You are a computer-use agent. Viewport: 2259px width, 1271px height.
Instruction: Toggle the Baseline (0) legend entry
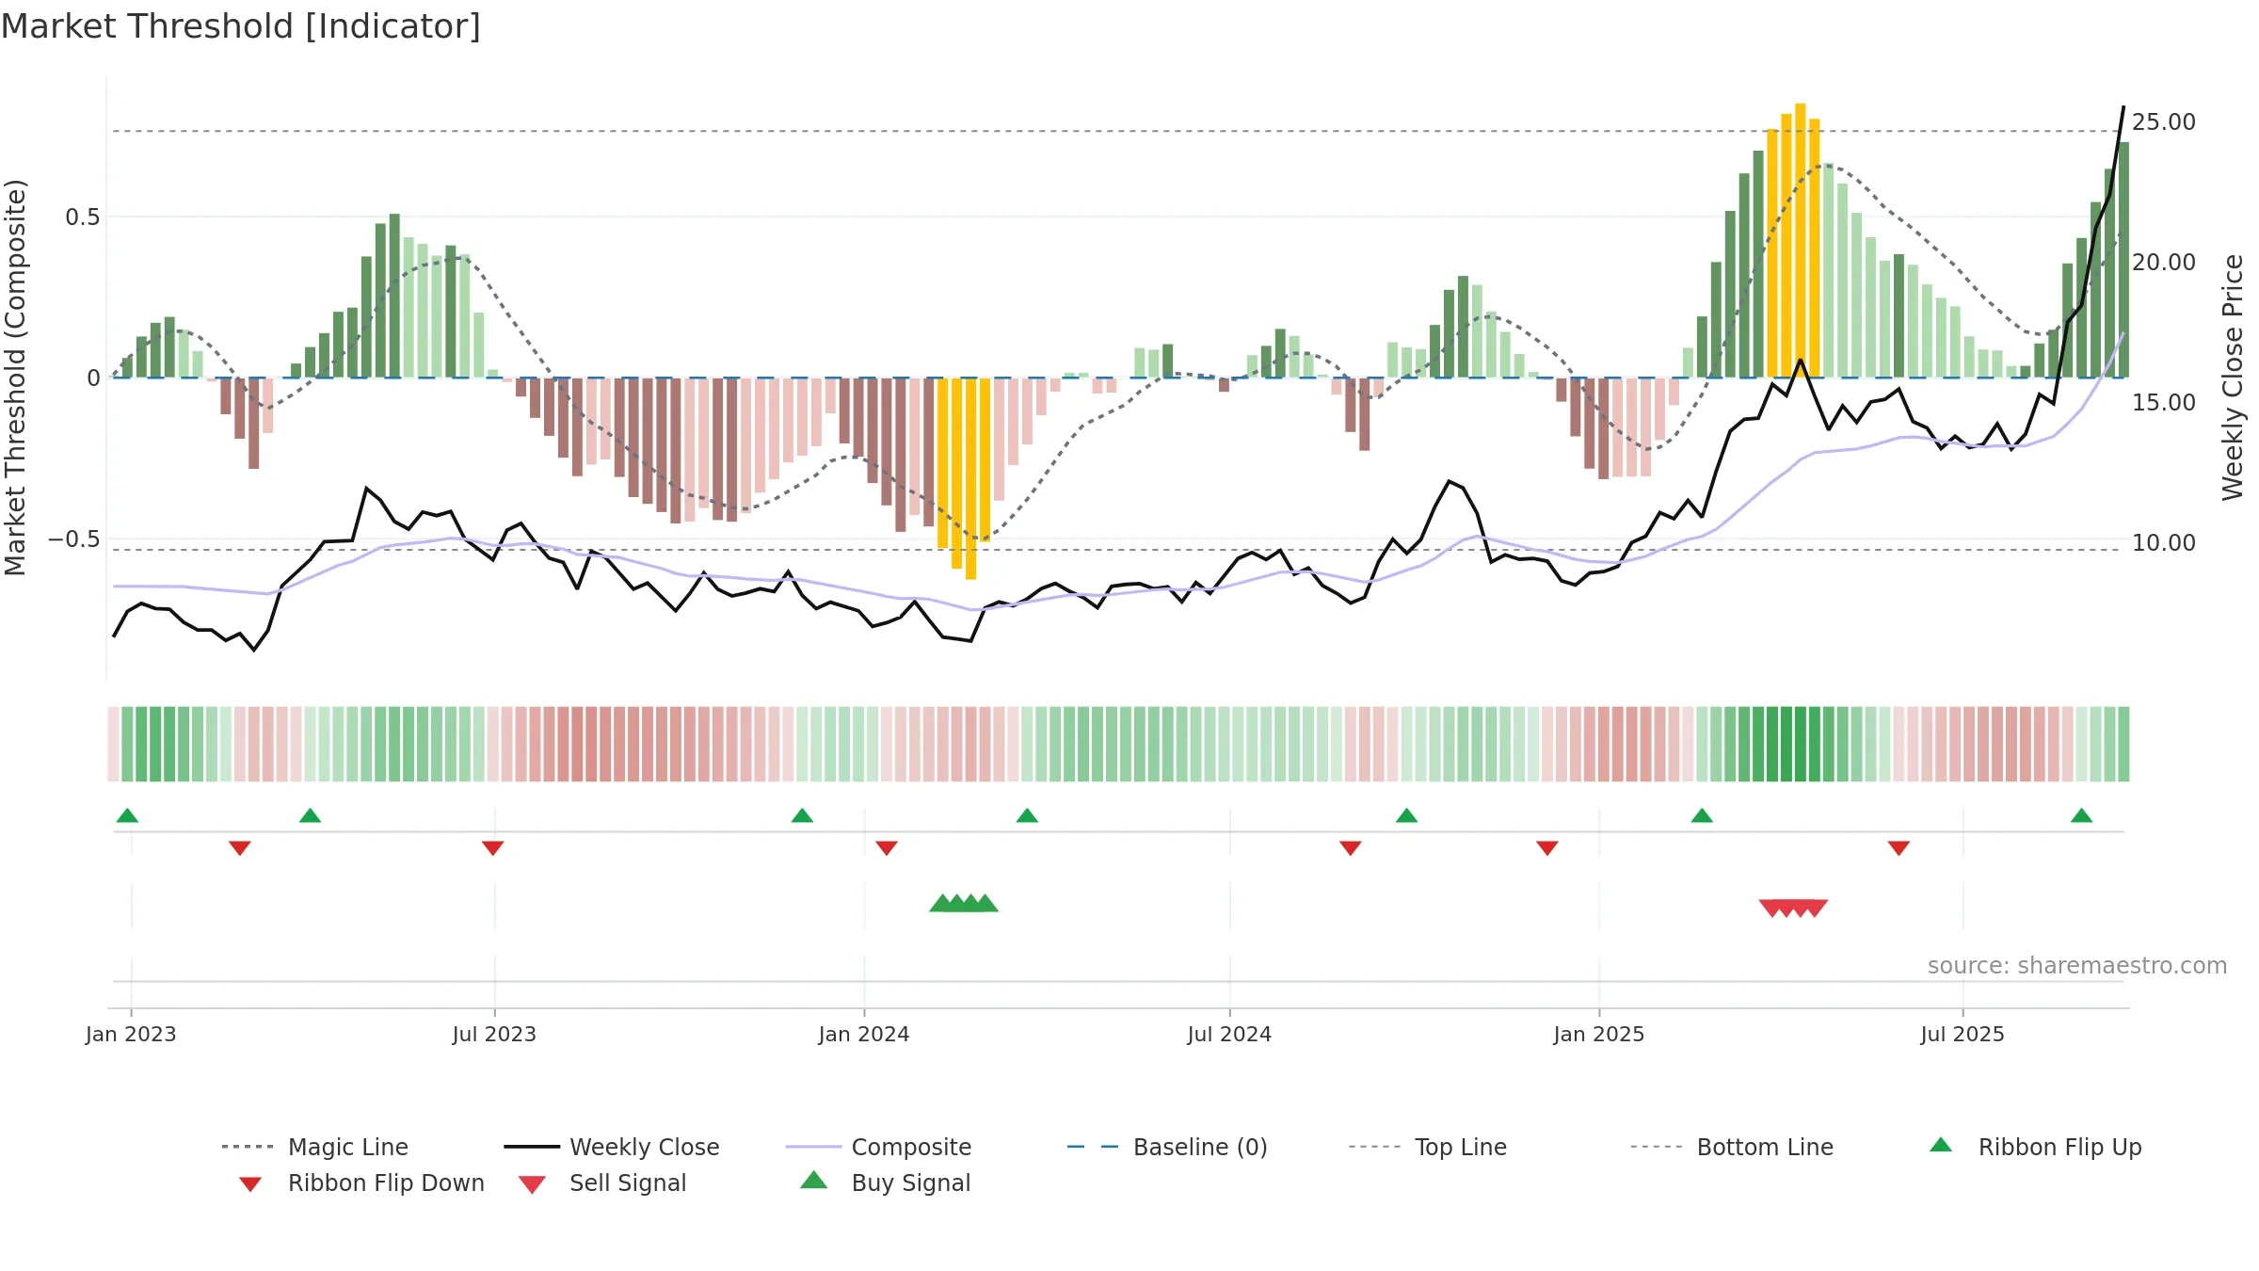1167,1147
